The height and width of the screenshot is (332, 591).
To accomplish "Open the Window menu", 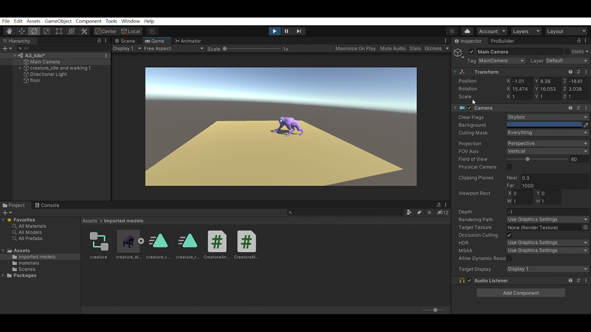I will tap(131, 21).
